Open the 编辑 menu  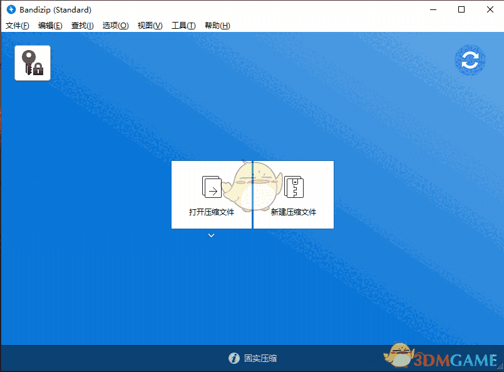point(50,25)
